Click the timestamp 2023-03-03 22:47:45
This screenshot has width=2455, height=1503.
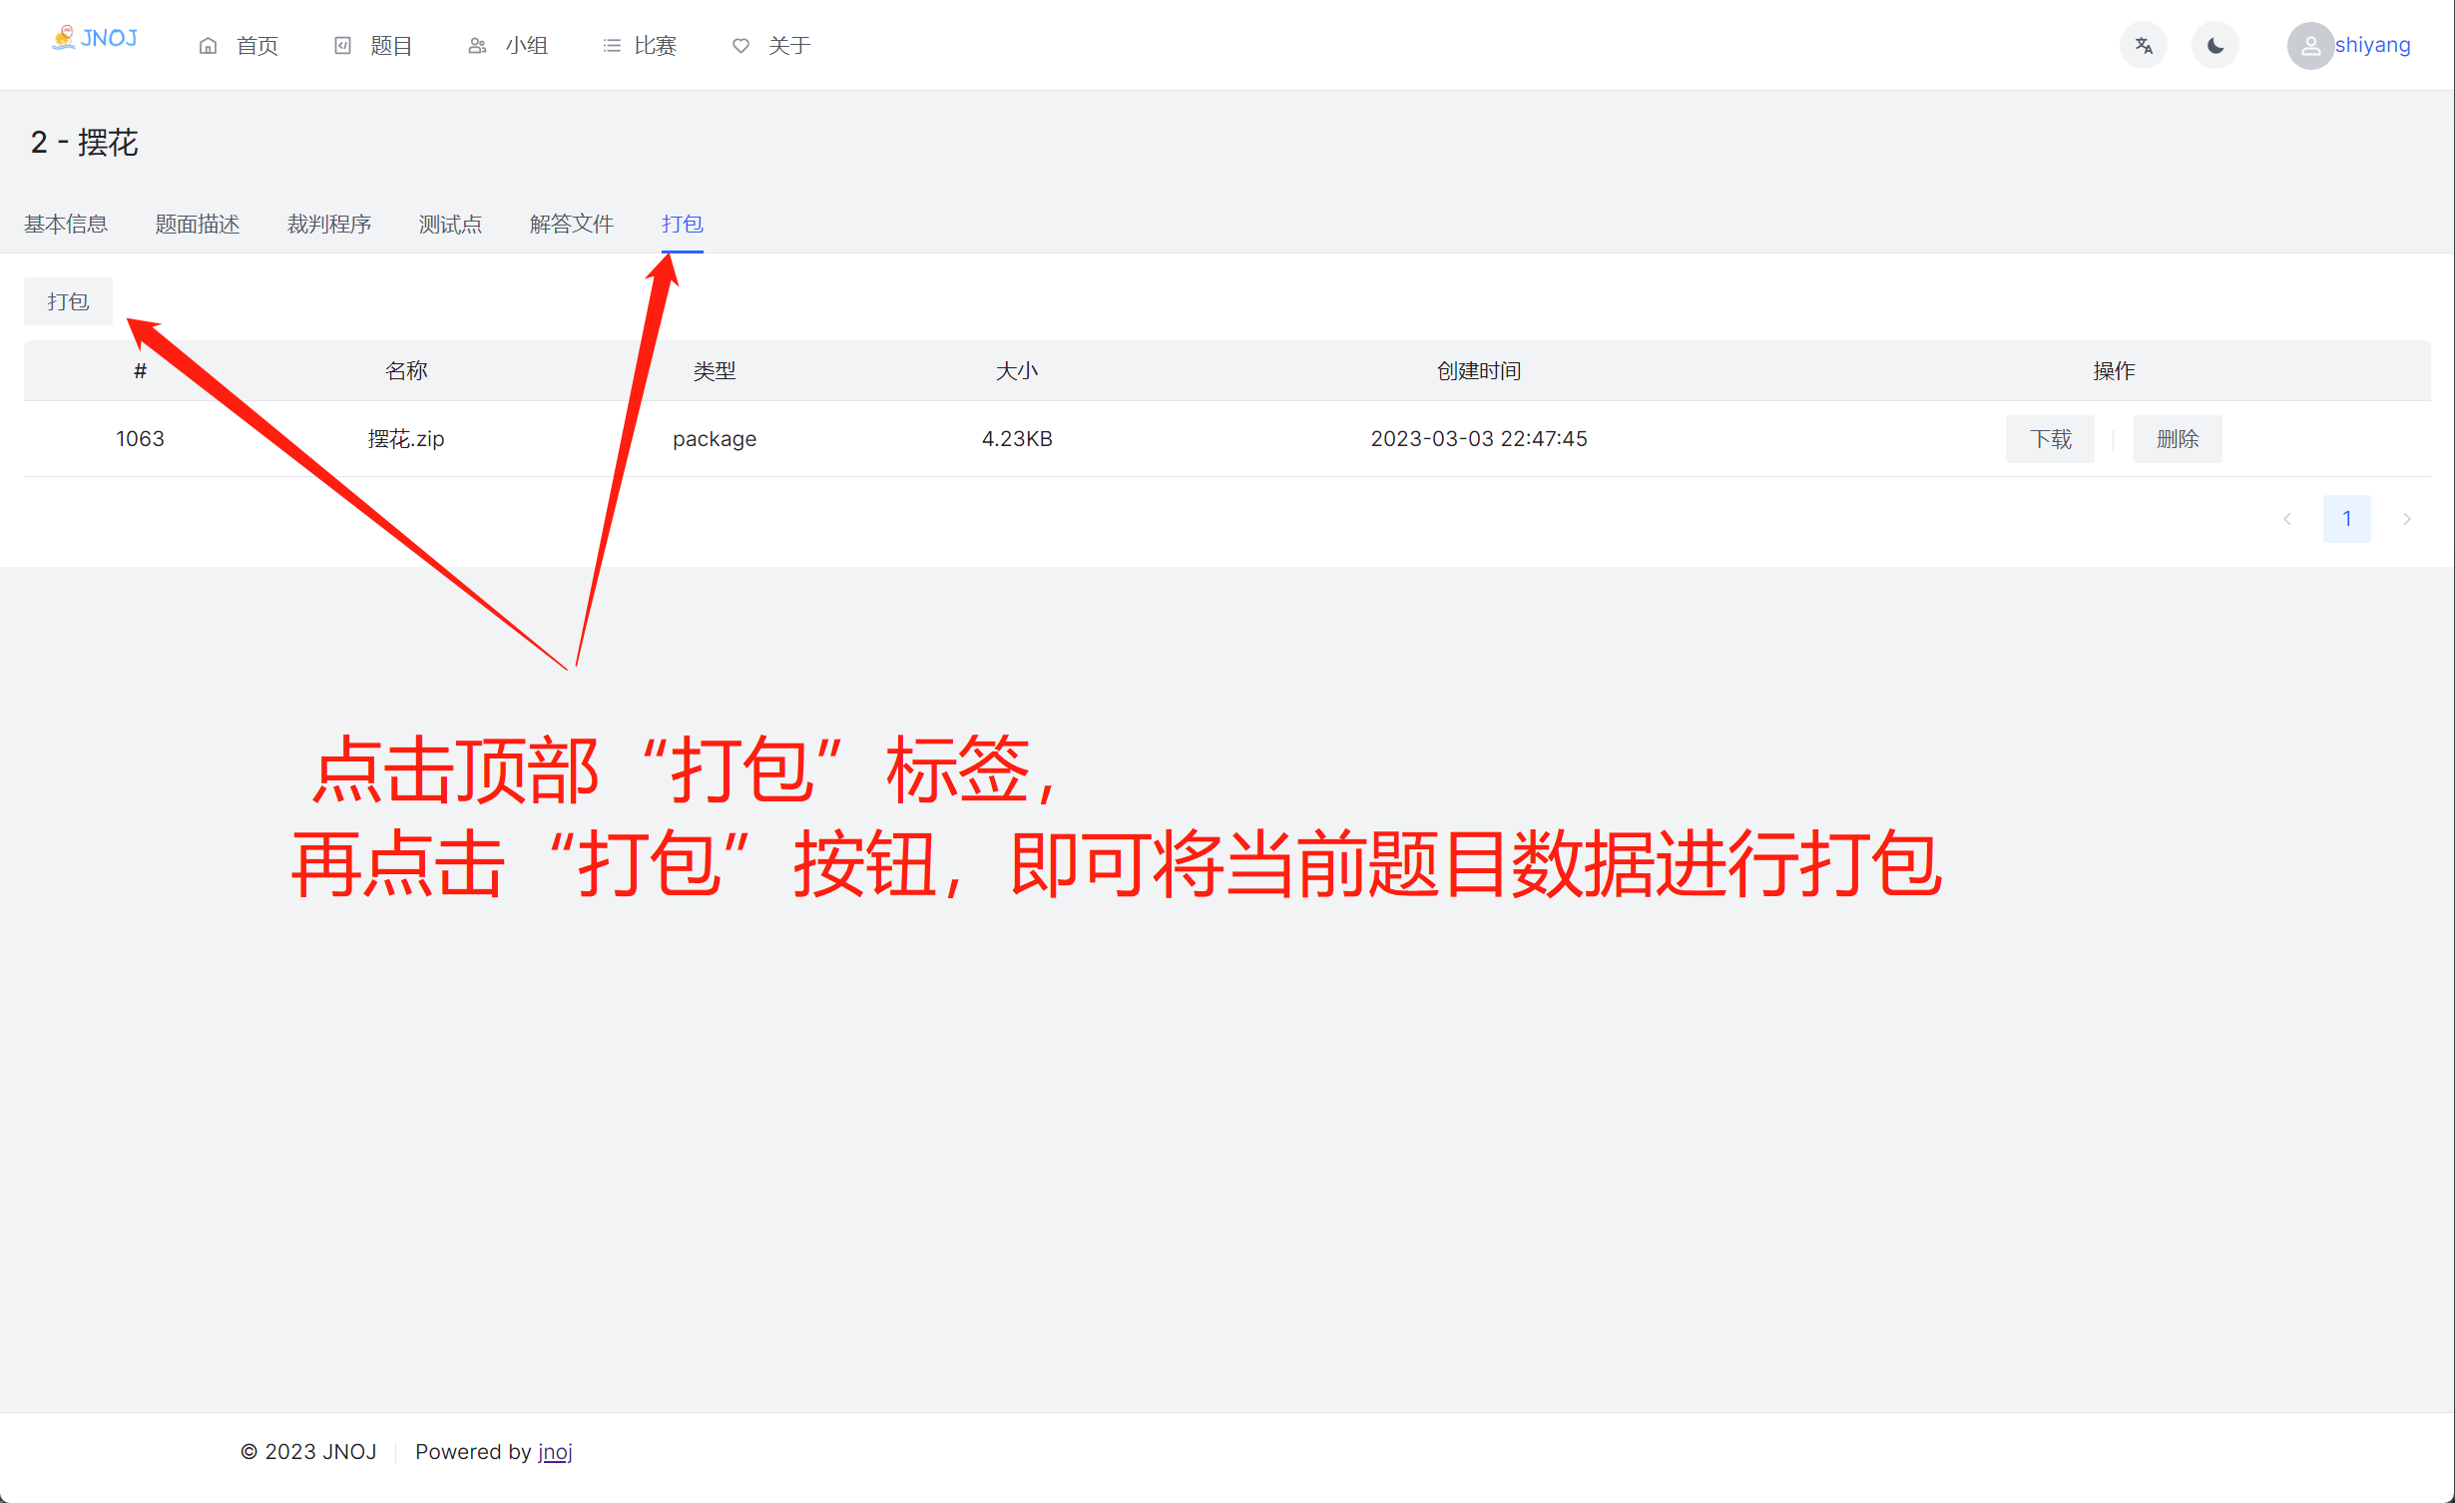pyautogui.click(x=1479, y=439)
